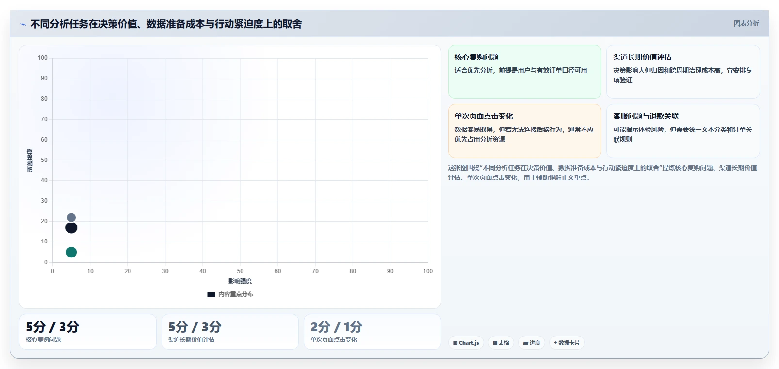Click the 5分 / 3分 渠道长期价值评估 score card
The height and width of the screenshot is (369, 779).
coord(230,332)
